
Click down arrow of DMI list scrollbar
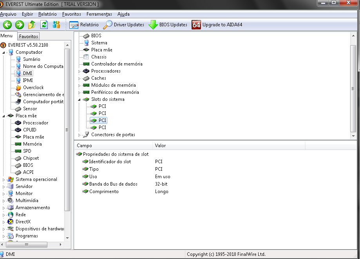[353, 135]
